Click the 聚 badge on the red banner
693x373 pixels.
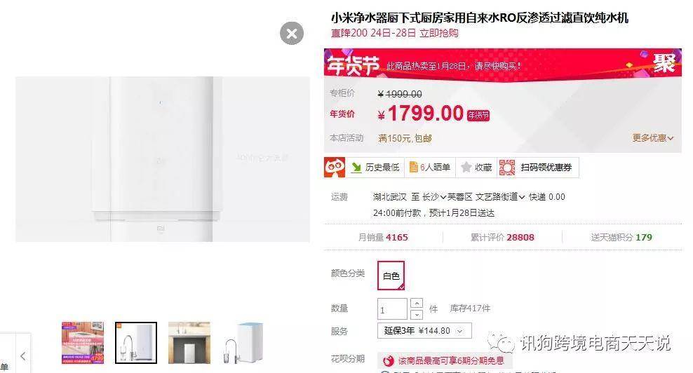(x=664, y=63)
